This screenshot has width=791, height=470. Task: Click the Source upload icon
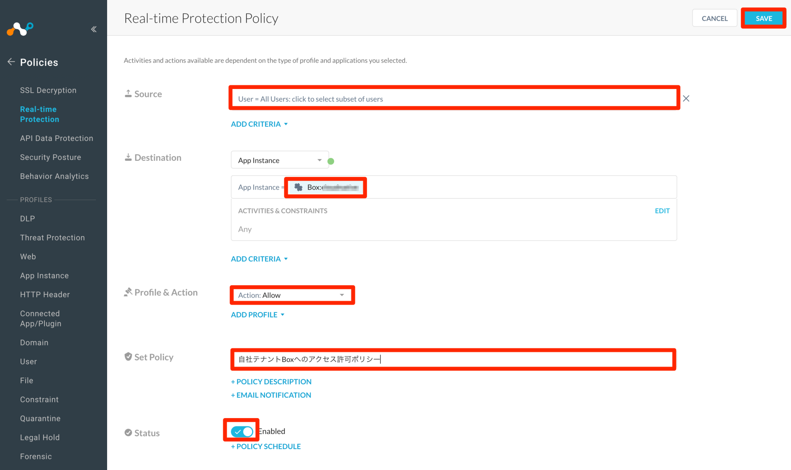pos(128,93)
